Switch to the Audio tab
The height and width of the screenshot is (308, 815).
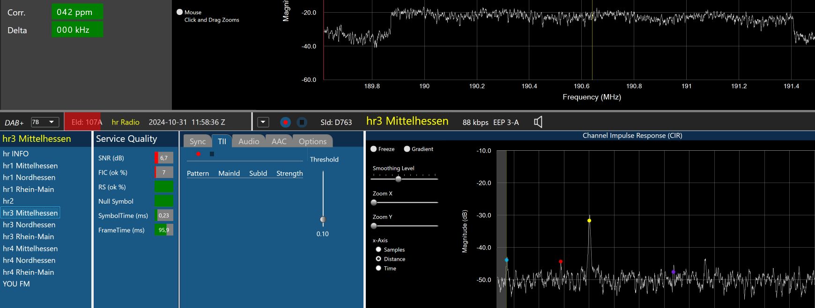coord(248,141)
